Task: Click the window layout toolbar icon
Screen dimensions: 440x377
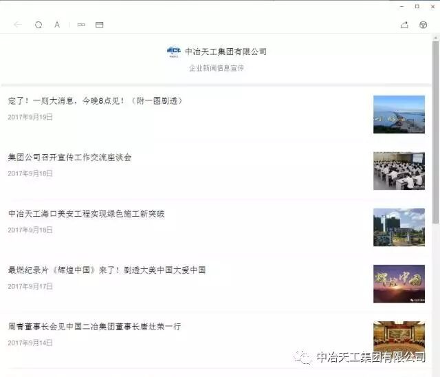Action: click(99, 25)
